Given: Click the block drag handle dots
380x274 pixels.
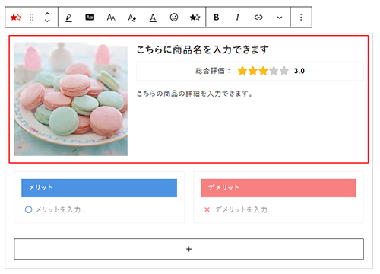Looking at the screenshot, I should click(31, 18).
